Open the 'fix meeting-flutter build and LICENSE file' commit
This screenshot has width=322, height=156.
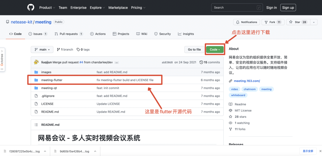[x=125, y=80]
